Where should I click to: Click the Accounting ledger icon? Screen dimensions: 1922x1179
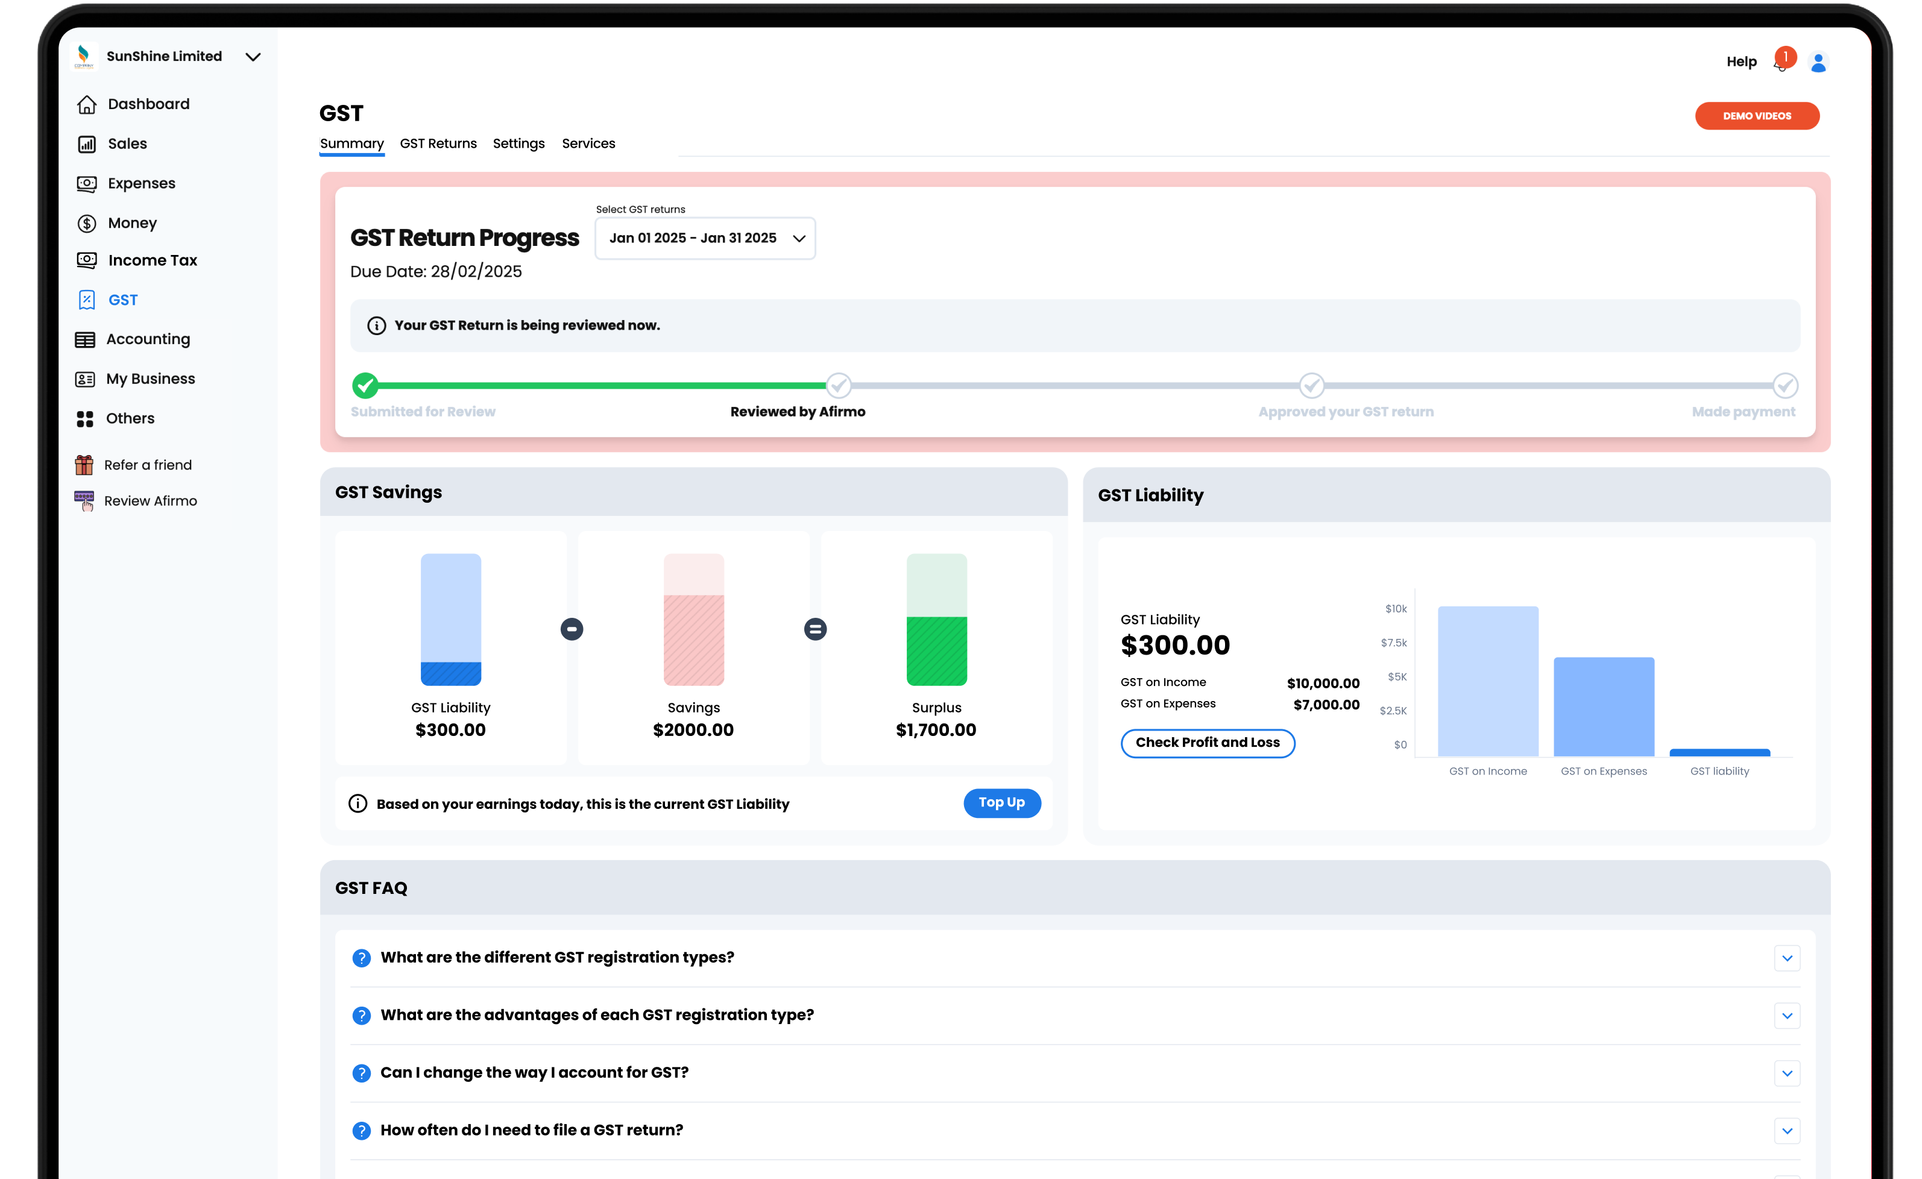(85, 340)
